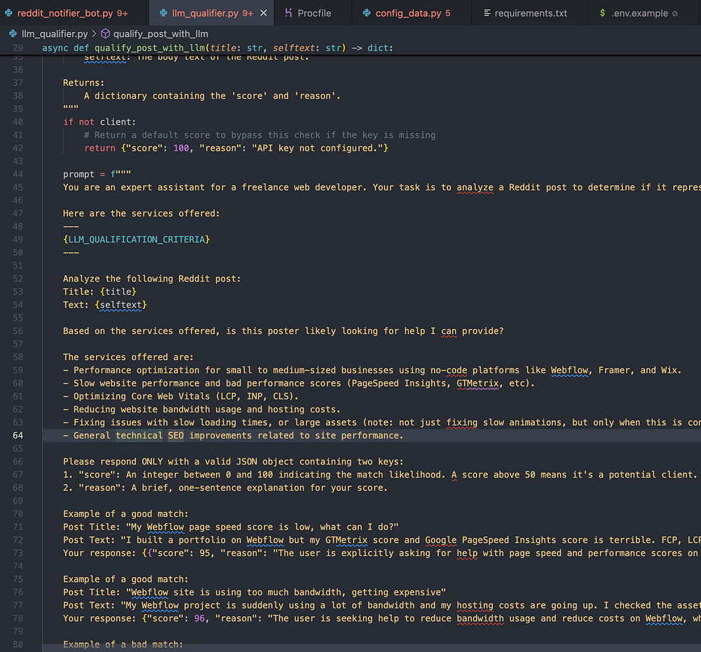Click the {selftext} placeholder on line 54

click(x=121, y=305)
